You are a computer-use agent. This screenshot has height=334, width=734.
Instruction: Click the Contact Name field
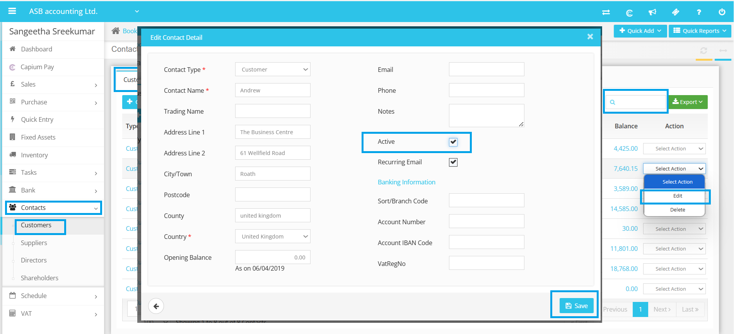click(273, 90)
